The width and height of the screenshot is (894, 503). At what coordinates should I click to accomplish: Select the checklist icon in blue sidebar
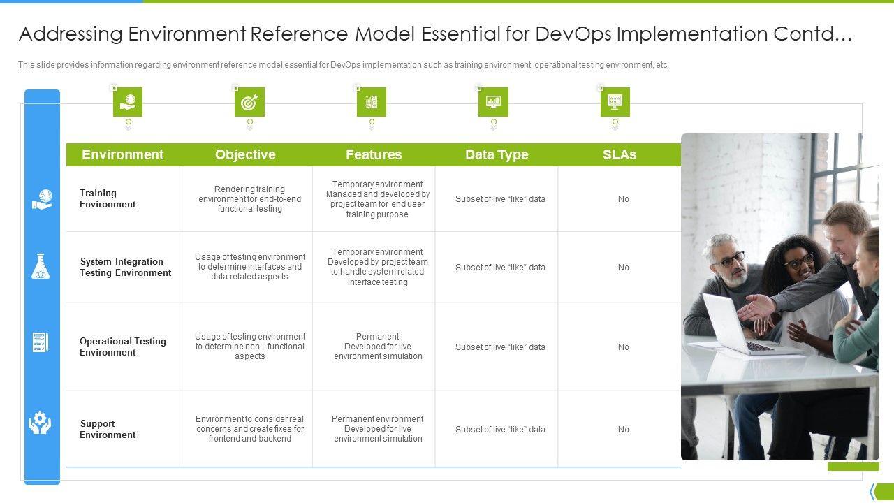[x=41, y=342]
